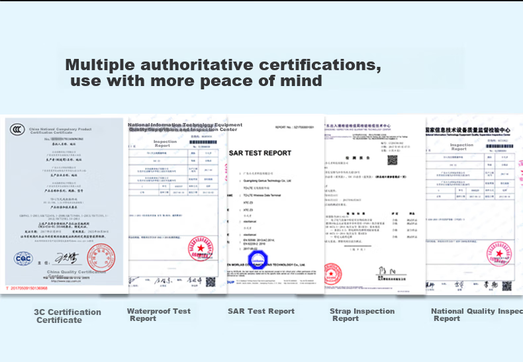Click the 'SAR Test Report' caption below documents
Screen dimensions: 523x362
coord(261,311)
